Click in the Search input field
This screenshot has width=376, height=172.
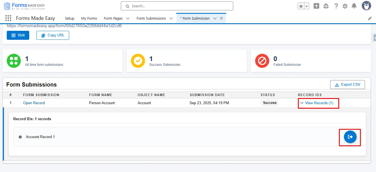pos(177,6)
